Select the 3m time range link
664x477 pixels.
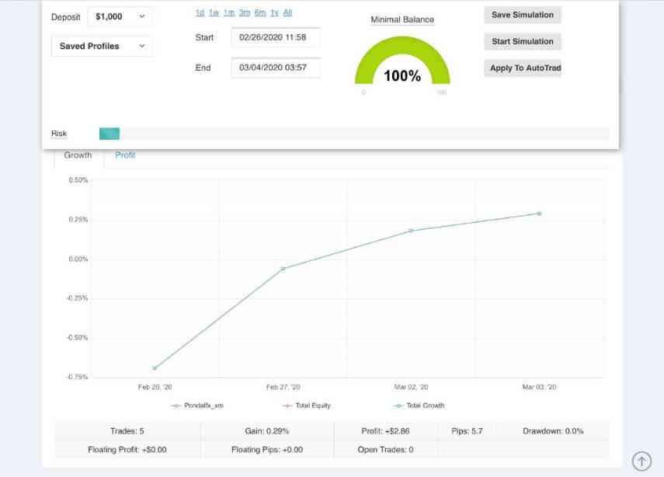(244, 12)
